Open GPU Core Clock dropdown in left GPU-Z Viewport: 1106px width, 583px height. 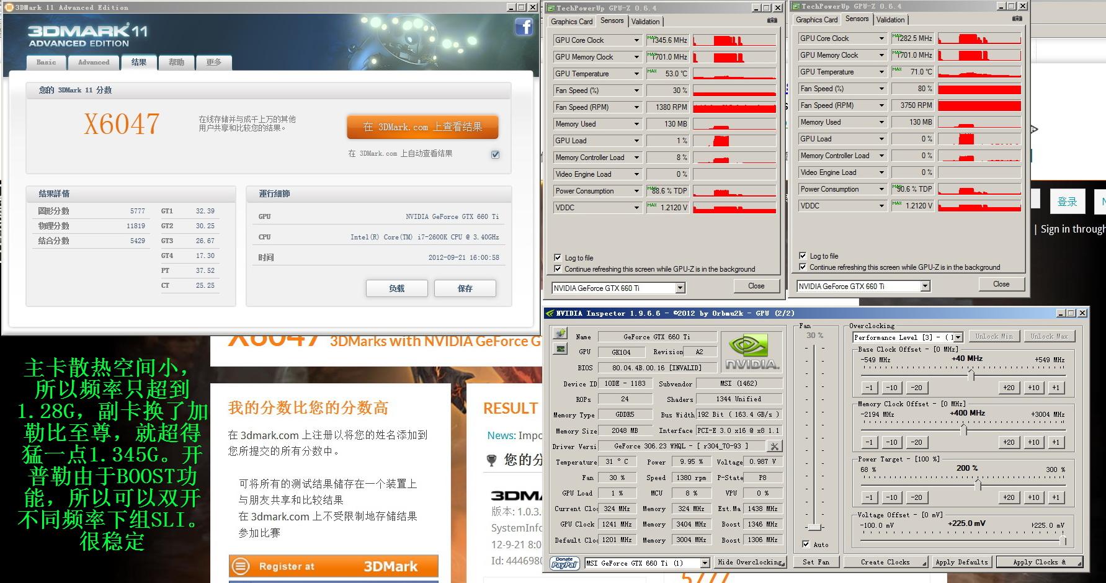[x=636, y=40]
